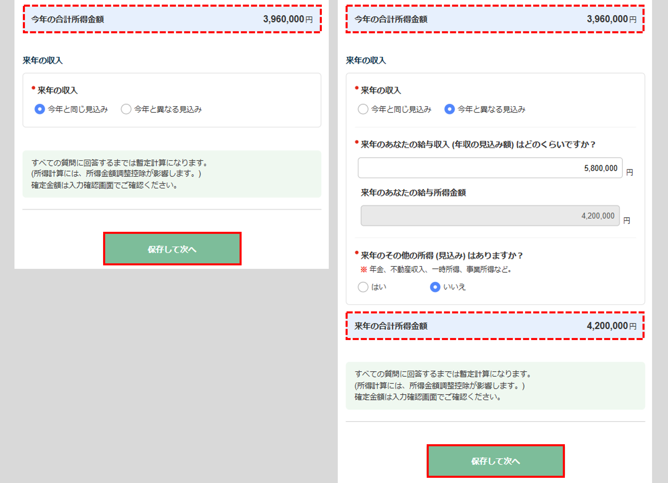This screenshot has width=668, height=483.
Task: Choose はい for other income next year
Action: tap(363, 287)
